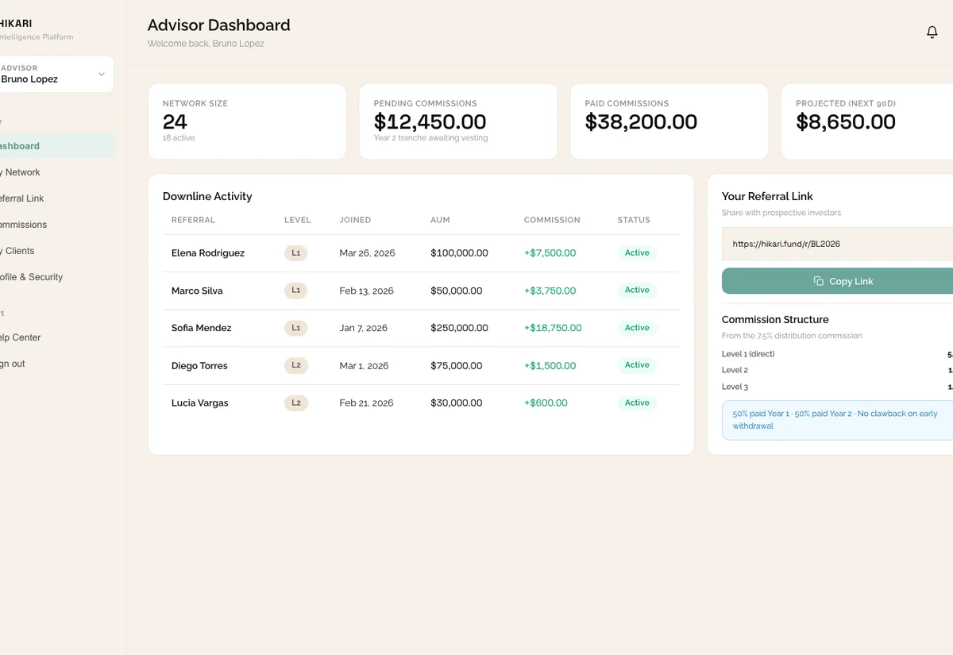The image size is (953, 655).
Task: Open the notifications bell
Action: pos(932,33)
